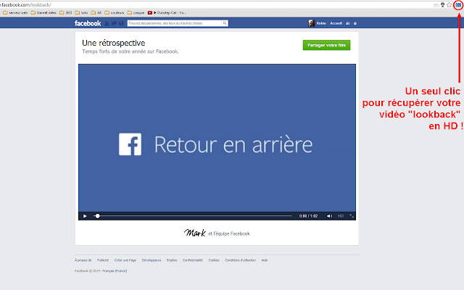The image size is (464, 290).
Task: Go to Accueil home link
Action: (336, 23)
